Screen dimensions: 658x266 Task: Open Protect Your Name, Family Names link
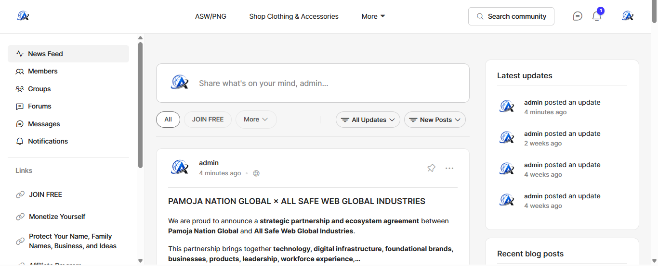tap(73, 241)
